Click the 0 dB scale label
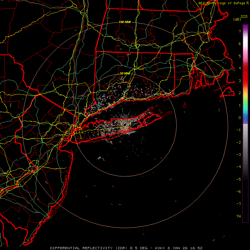The height and width of the screenshot is (250, 250). point(240,118)
